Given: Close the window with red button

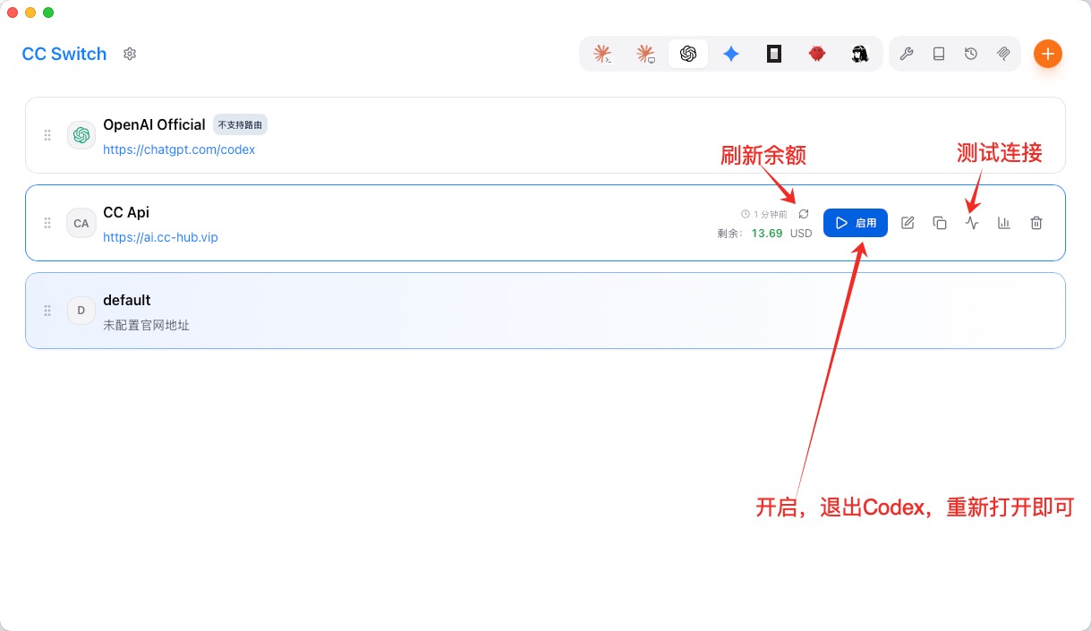Looking at the screenshot, I should tap(13, 13).
